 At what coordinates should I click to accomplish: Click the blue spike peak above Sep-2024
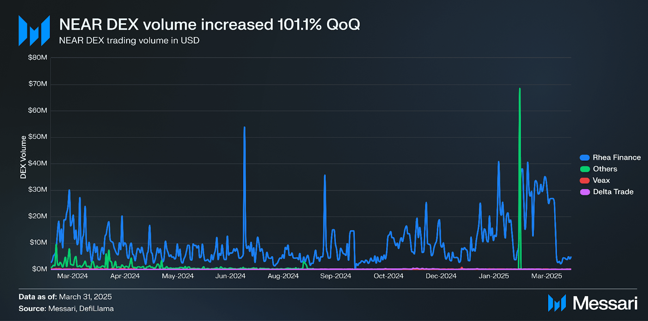(325, 175)
